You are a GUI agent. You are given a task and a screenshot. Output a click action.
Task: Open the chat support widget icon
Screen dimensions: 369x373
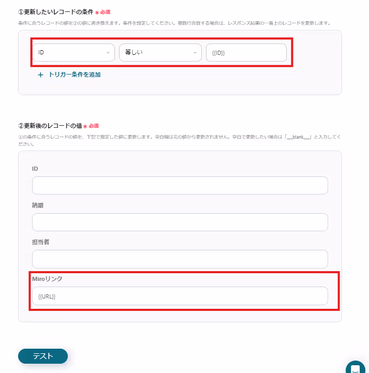coord(356,367)
